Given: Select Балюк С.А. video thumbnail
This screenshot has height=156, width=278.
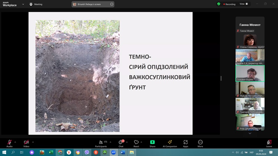Looking at the screenshot, I should tap(250, 57).
